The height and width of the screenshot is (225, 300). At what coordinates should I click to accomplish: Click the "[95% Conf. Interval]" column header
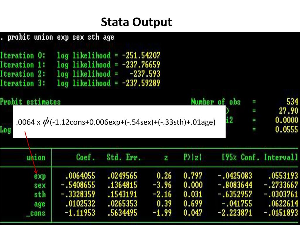coord(260,157)
